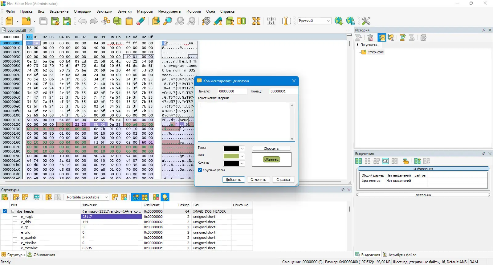Image resolution: width=493 pixels, height=265 pixels.
Task: Uncheck the dos_header structure checkbox
Action: (x=5, y=211)
